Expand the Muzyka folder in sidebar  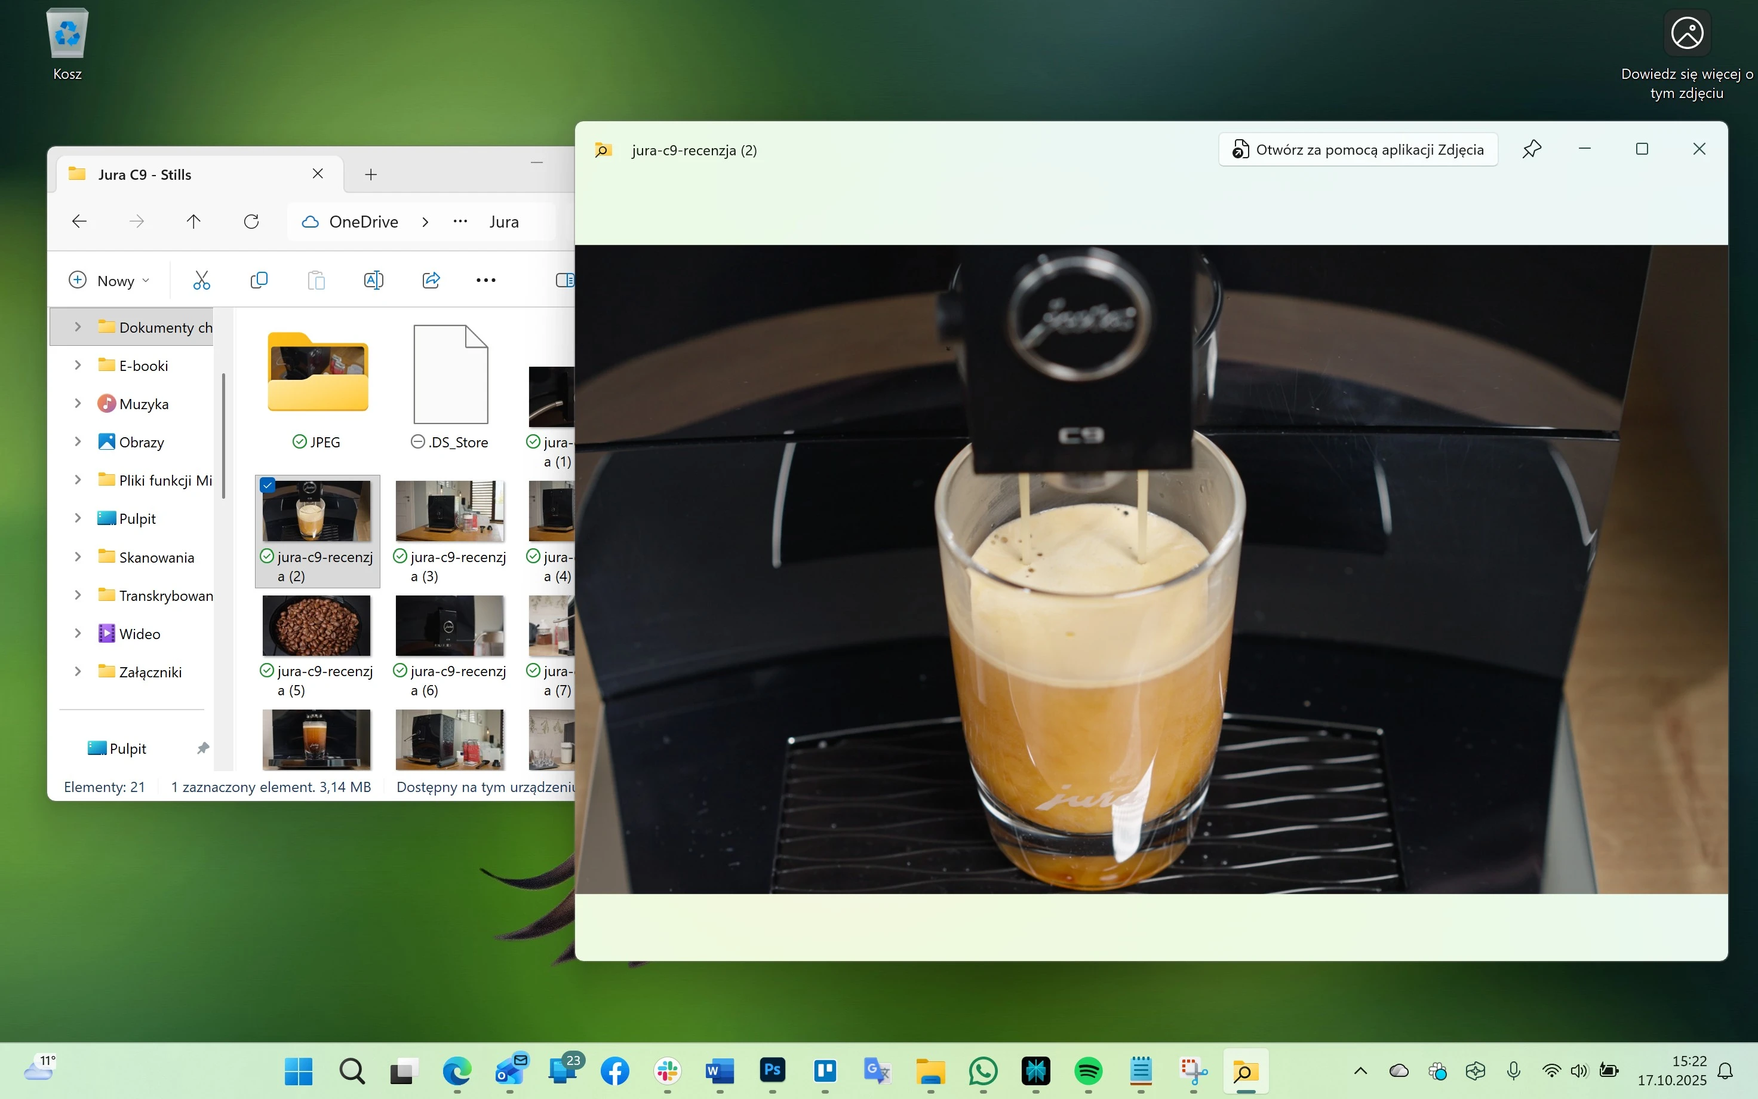78,403
